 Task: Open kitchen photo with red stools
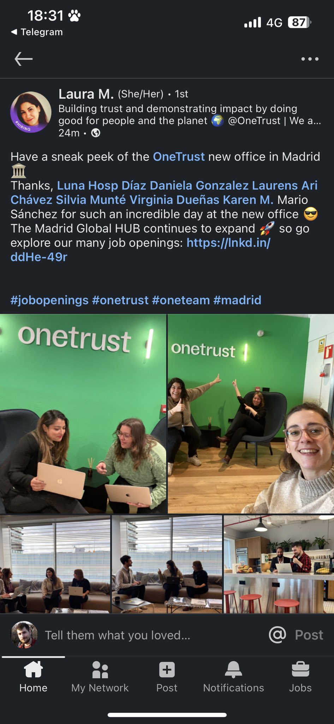(x=279, y=564)
